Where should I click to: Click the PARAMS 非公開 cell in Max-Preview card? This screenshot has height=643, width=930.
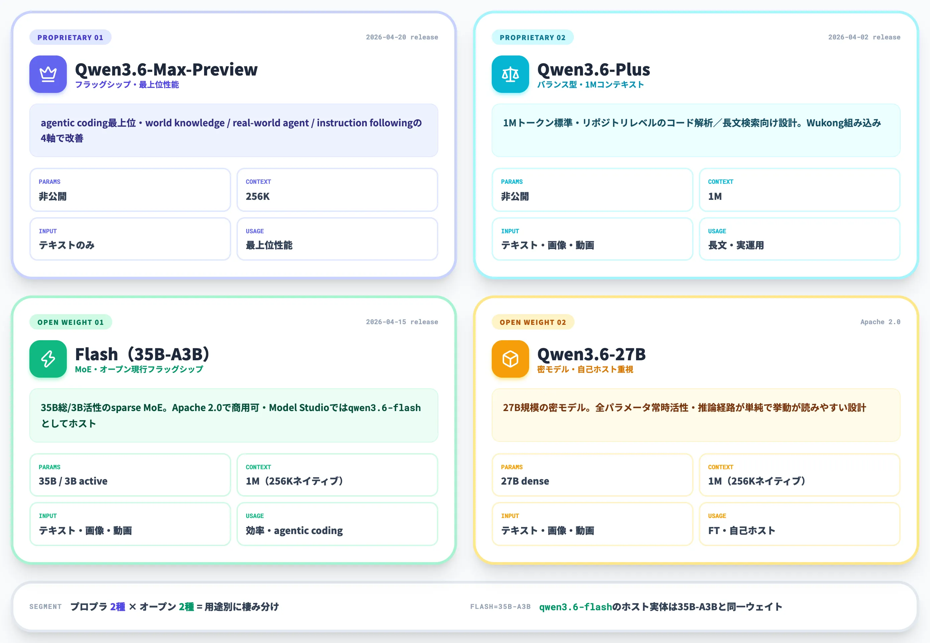[130, 190]
